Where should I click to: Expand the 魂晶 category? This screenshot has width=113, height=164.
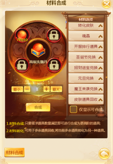point(86,36)
